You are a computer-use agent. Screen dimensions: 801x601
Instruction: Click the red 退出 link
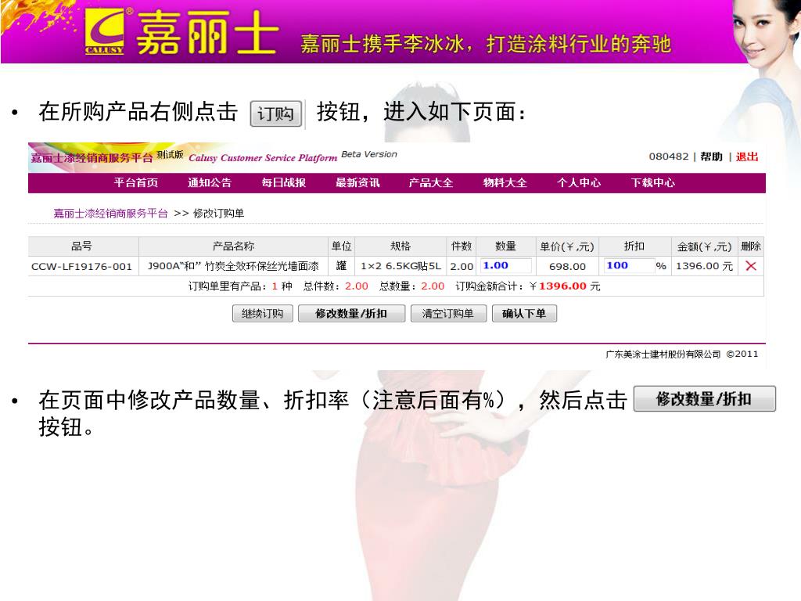[747, 157]
